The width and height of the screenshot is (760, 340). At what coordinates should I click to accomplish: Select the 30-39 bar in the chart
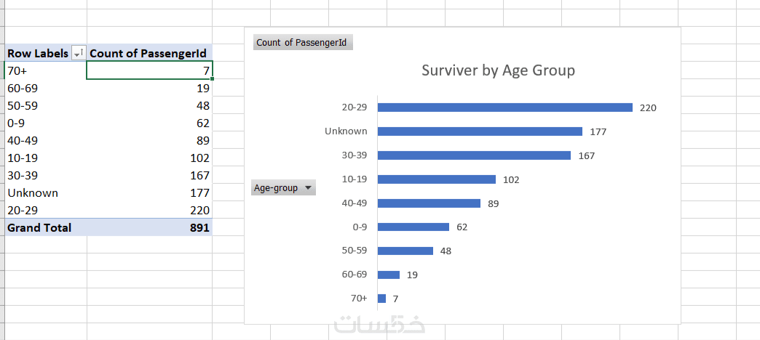[x=474, y=155]
